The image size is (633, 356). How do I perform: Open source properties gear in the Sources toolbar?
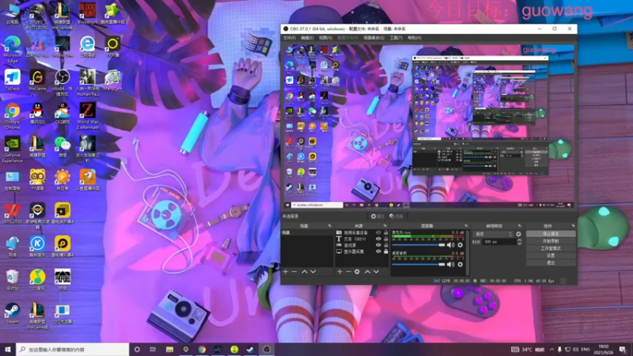click(357, 271)
